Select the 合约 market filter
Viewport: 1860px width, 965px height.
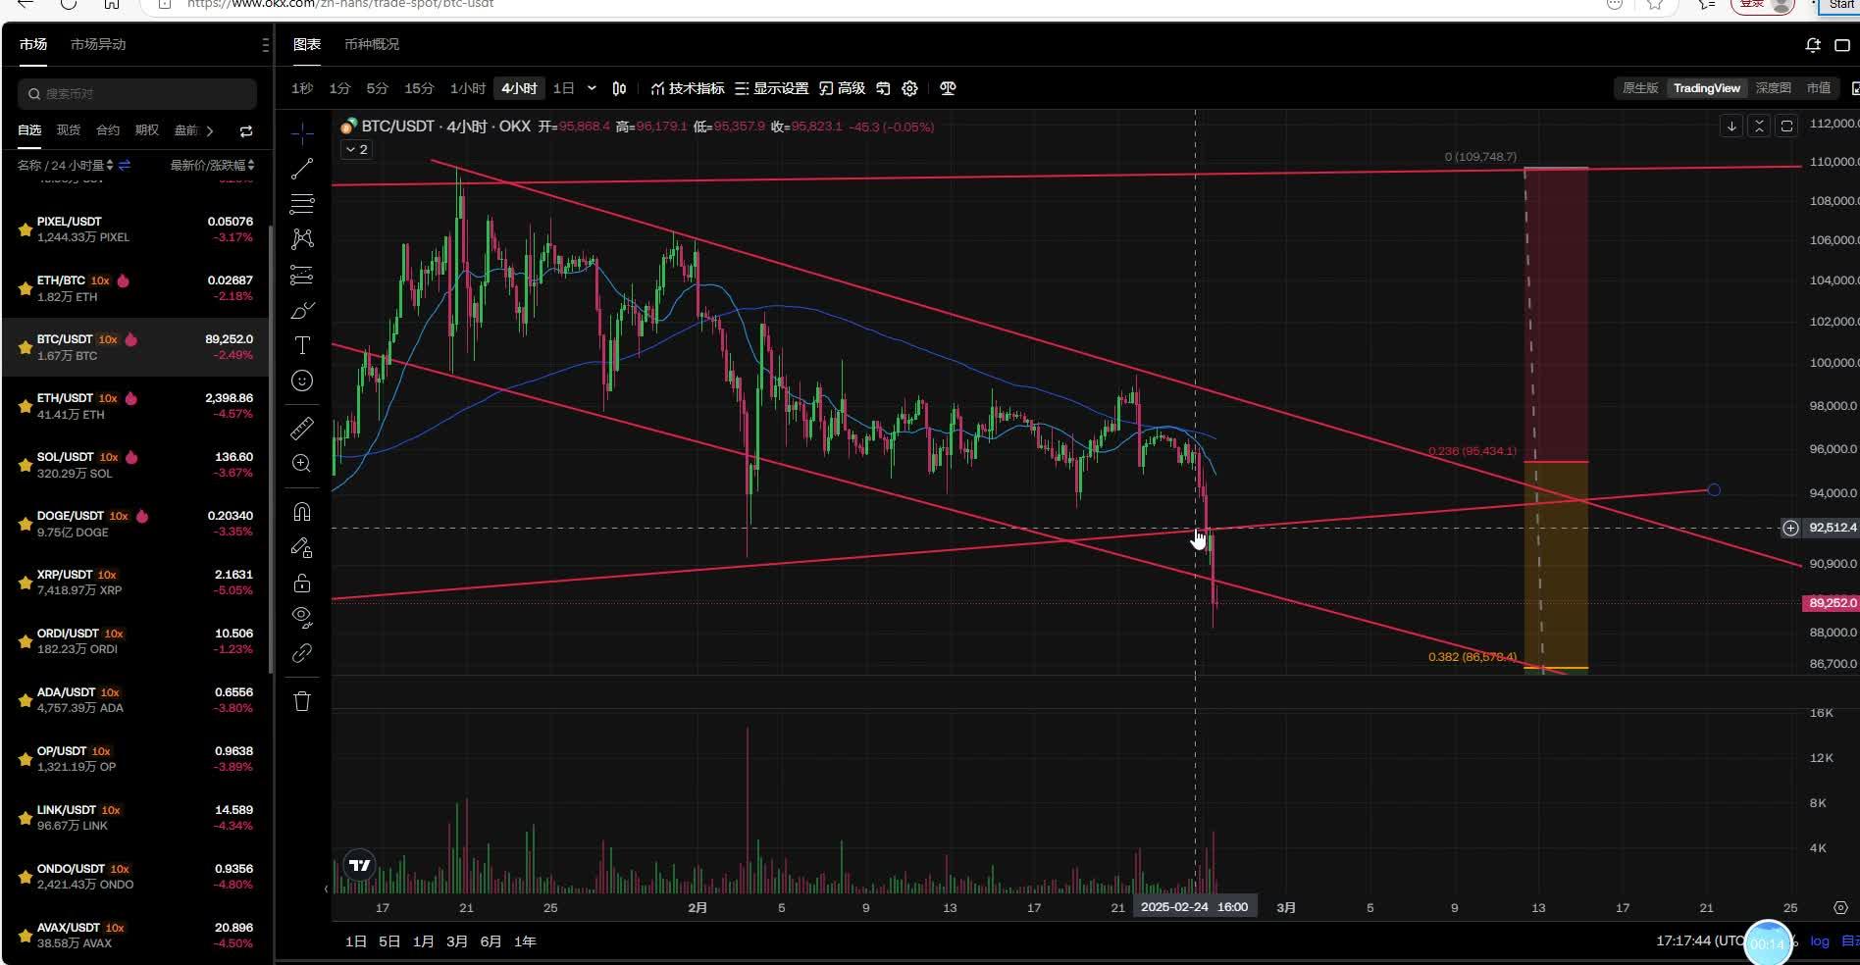coord(108,130)
